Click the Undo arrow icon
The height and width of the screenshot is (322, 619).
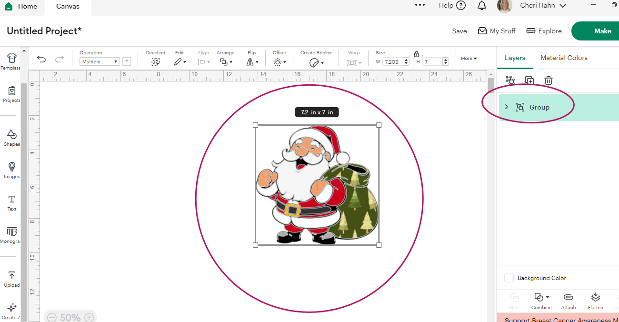pyautogui.click(x=41, y=59)
